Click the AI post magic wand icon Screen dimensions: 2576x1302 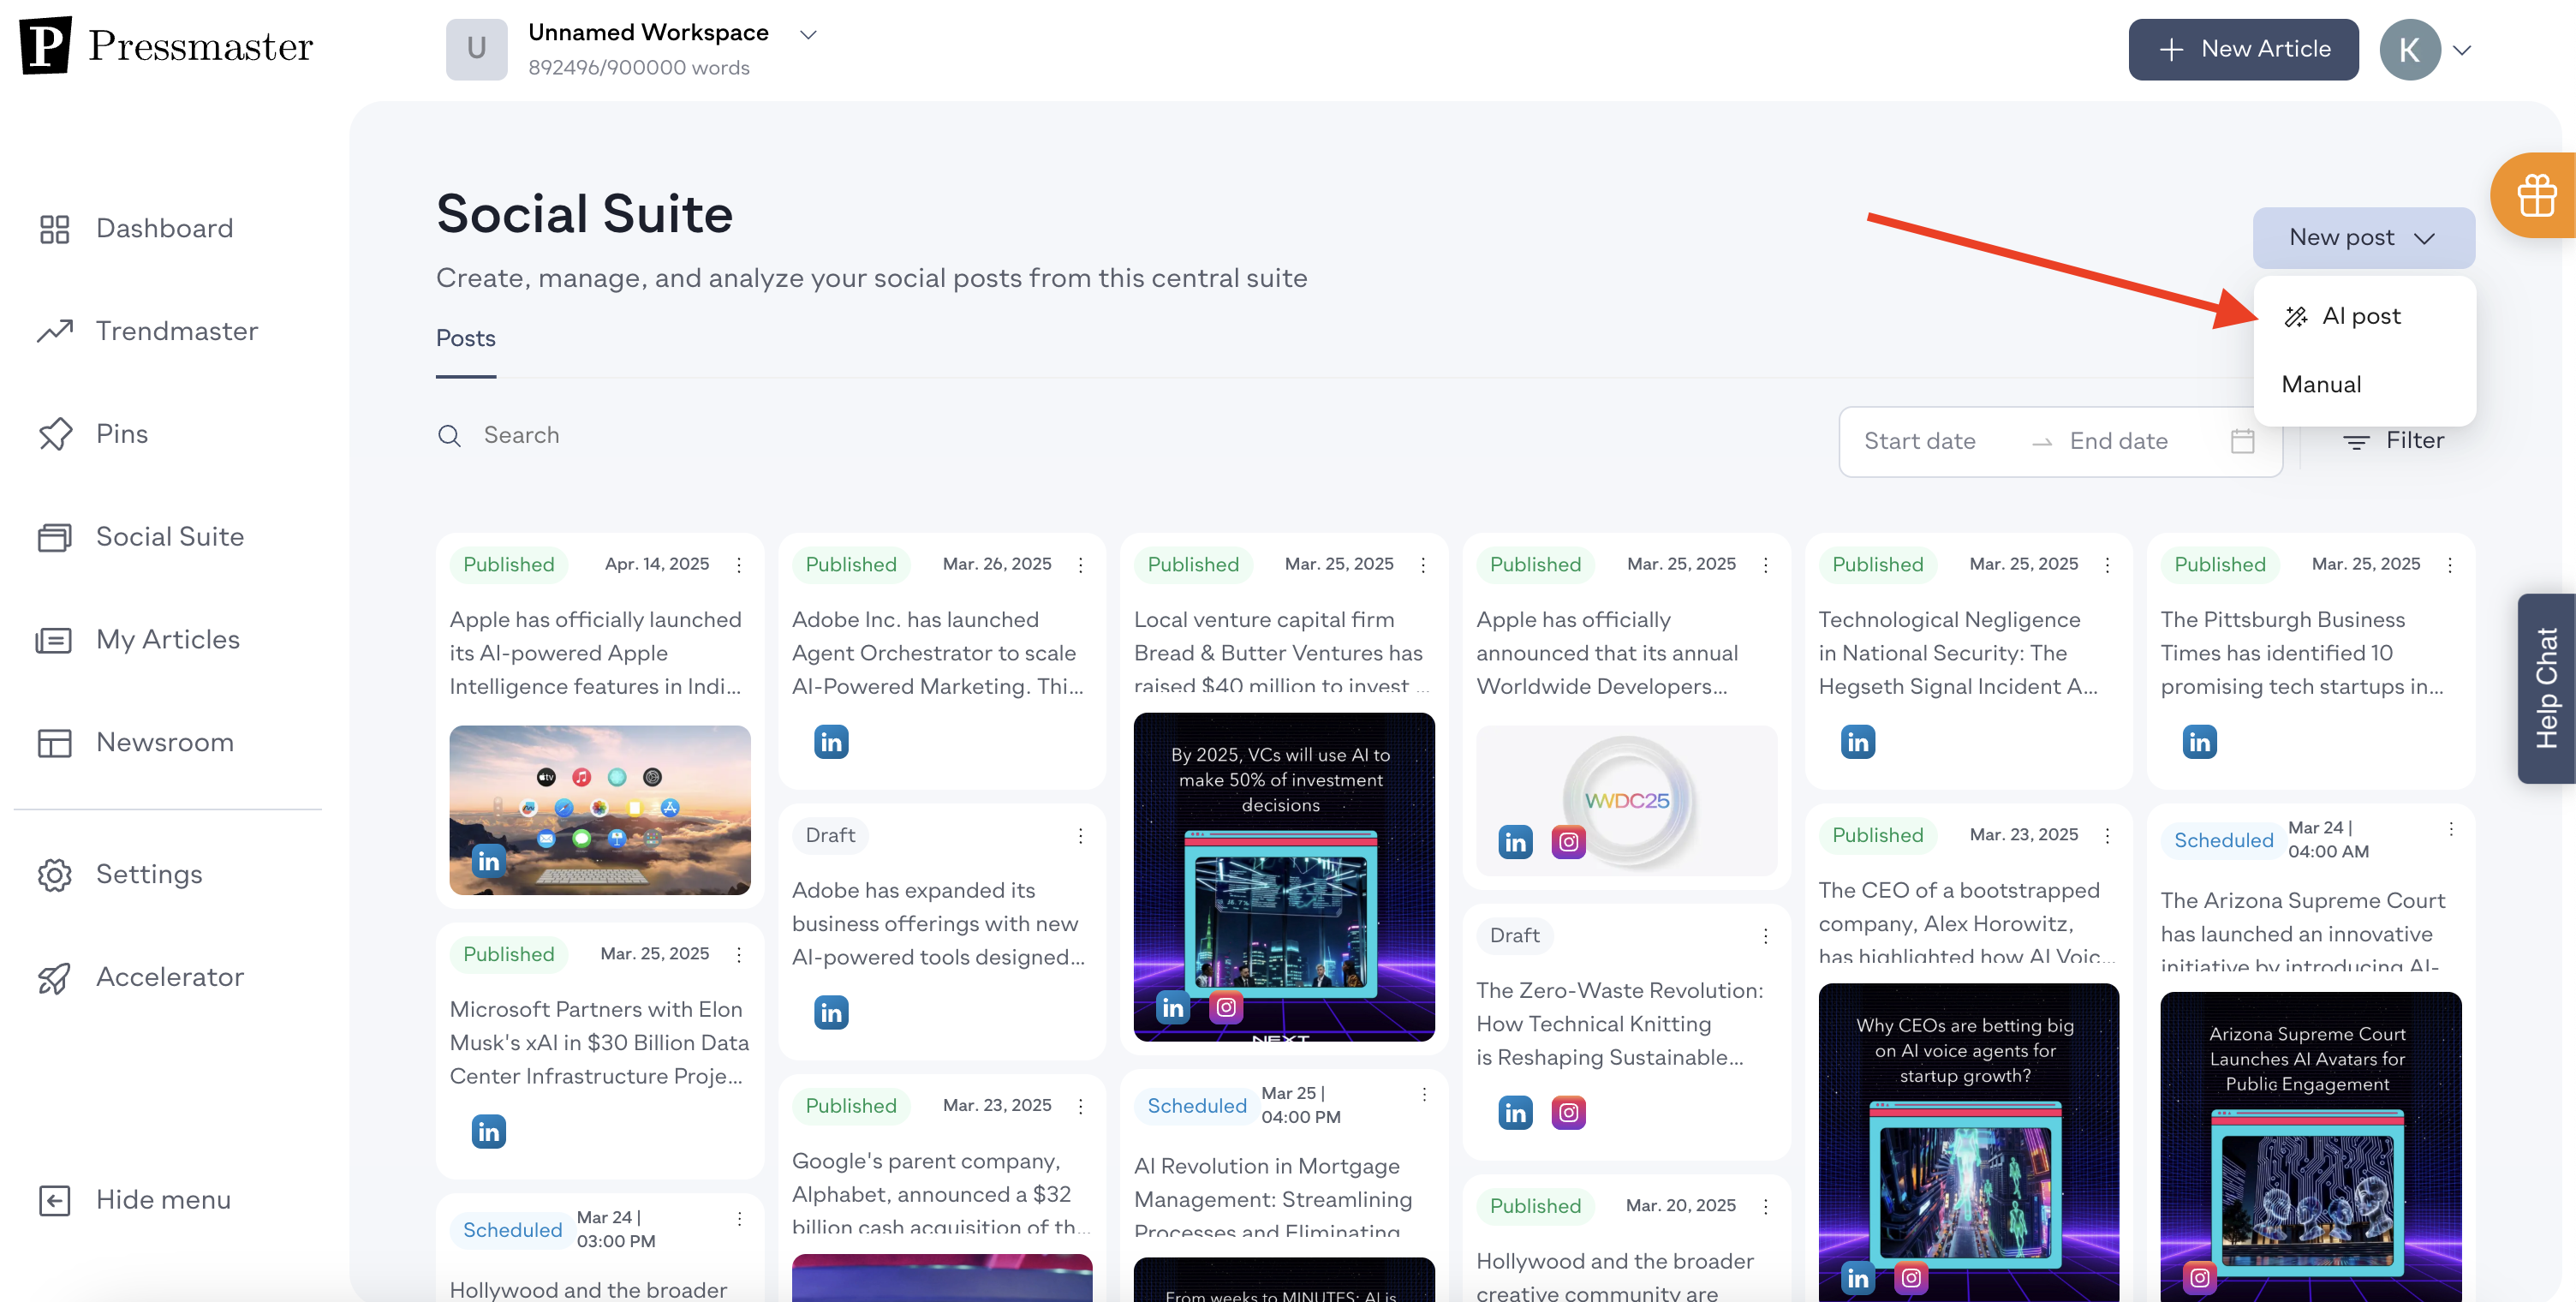[x=2295, y=317]
